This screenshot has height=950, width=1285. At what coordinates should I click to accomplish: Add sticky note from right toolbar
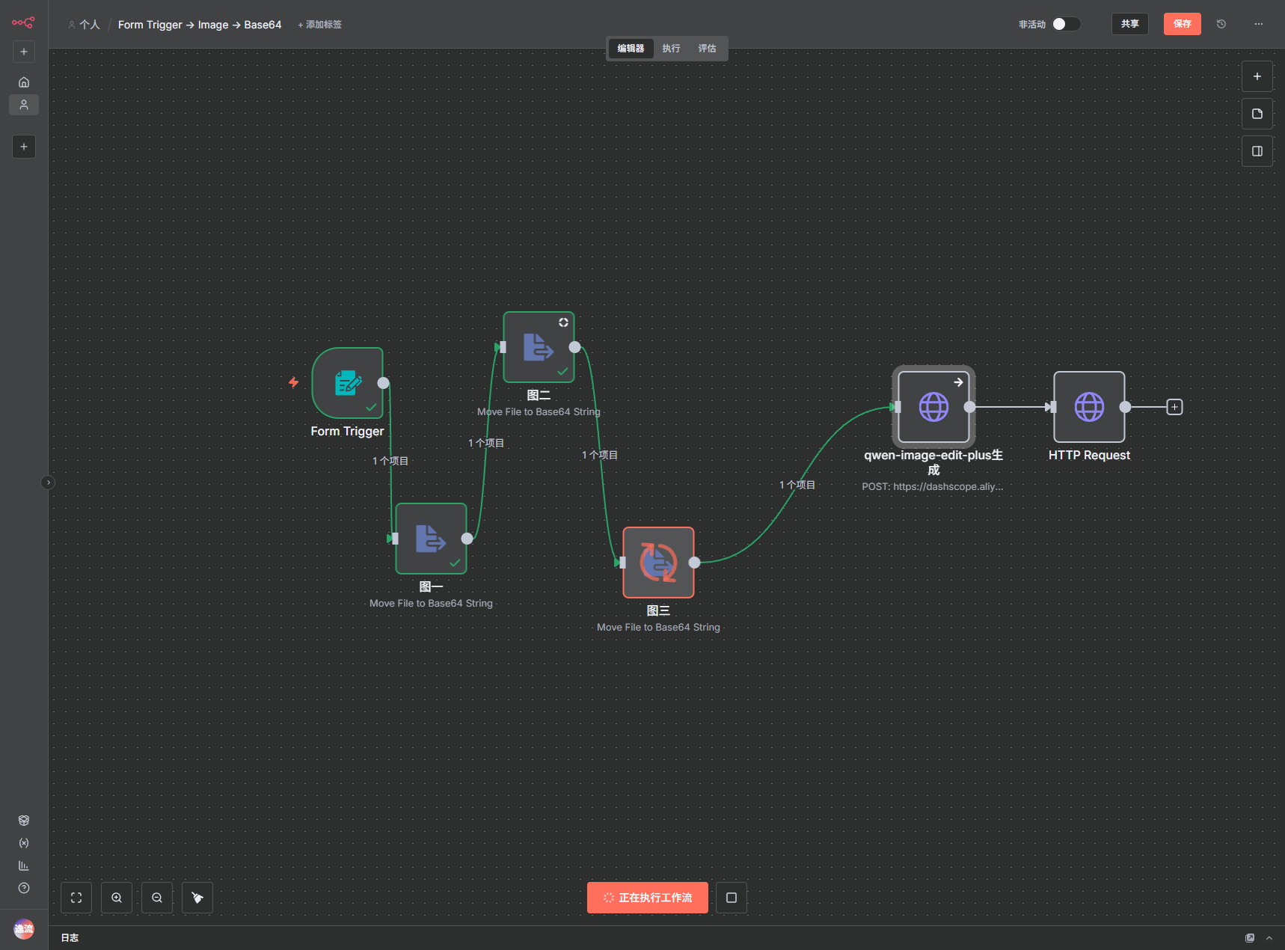tap(1257, 114)
